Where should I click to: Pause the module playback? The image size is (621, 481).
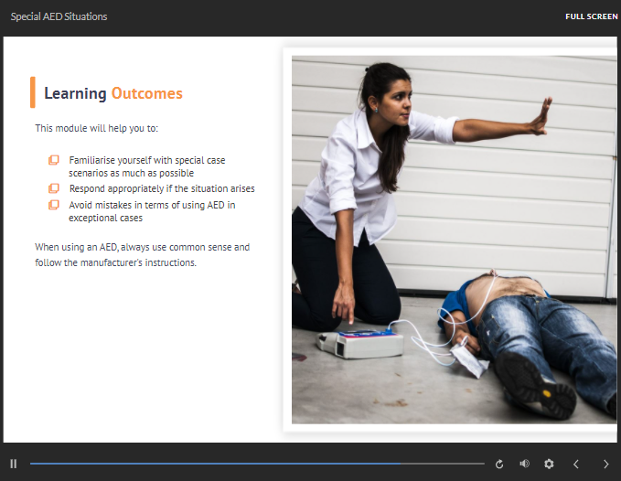click(x=14, y=464)
